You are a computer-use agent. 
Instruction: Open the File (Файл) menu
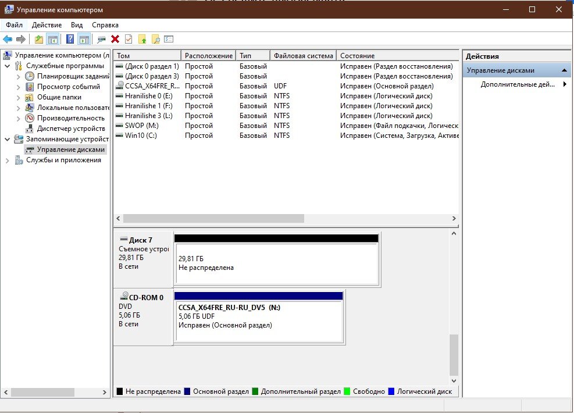coord(15,25)
